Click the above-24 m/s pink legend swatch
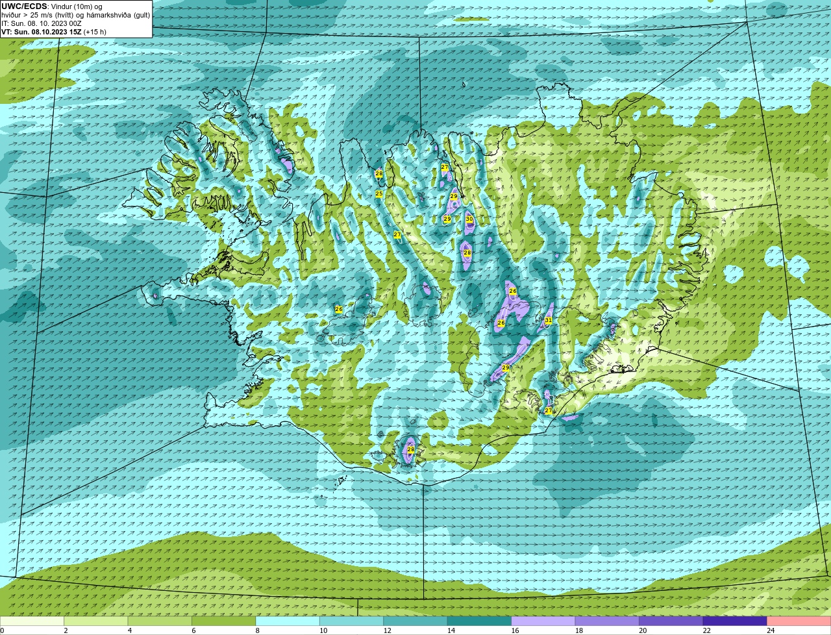Screen dimensions: 831x635 799,621
